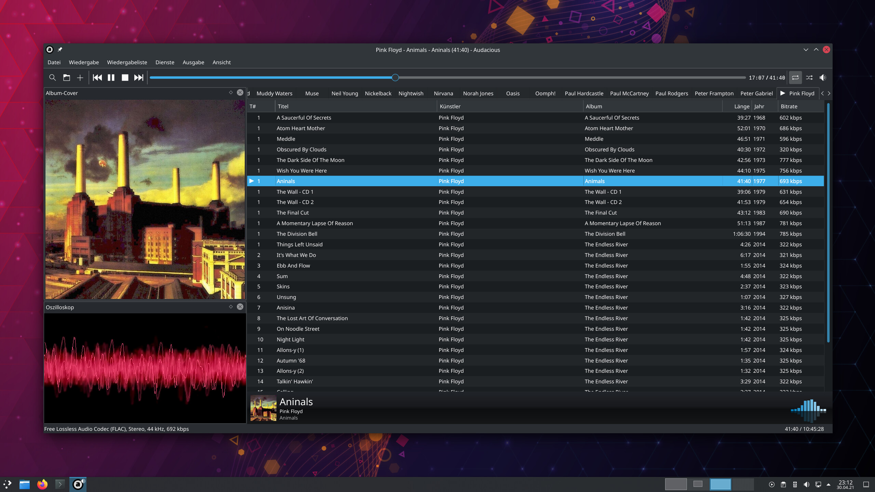The width and height of the screenshot is (875, 492).
Task: Close the Oszilloskop panel
Action: coord(240,307)
